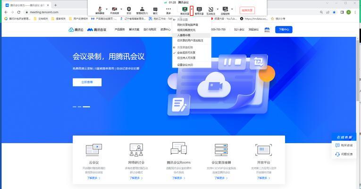Open the Resource Center (资源中心) nav menu
The image size is (361, 189).
point(166,29)
